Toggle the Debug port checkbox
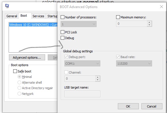The width and height of the screenshot is (167, 113). click(66, 57)
